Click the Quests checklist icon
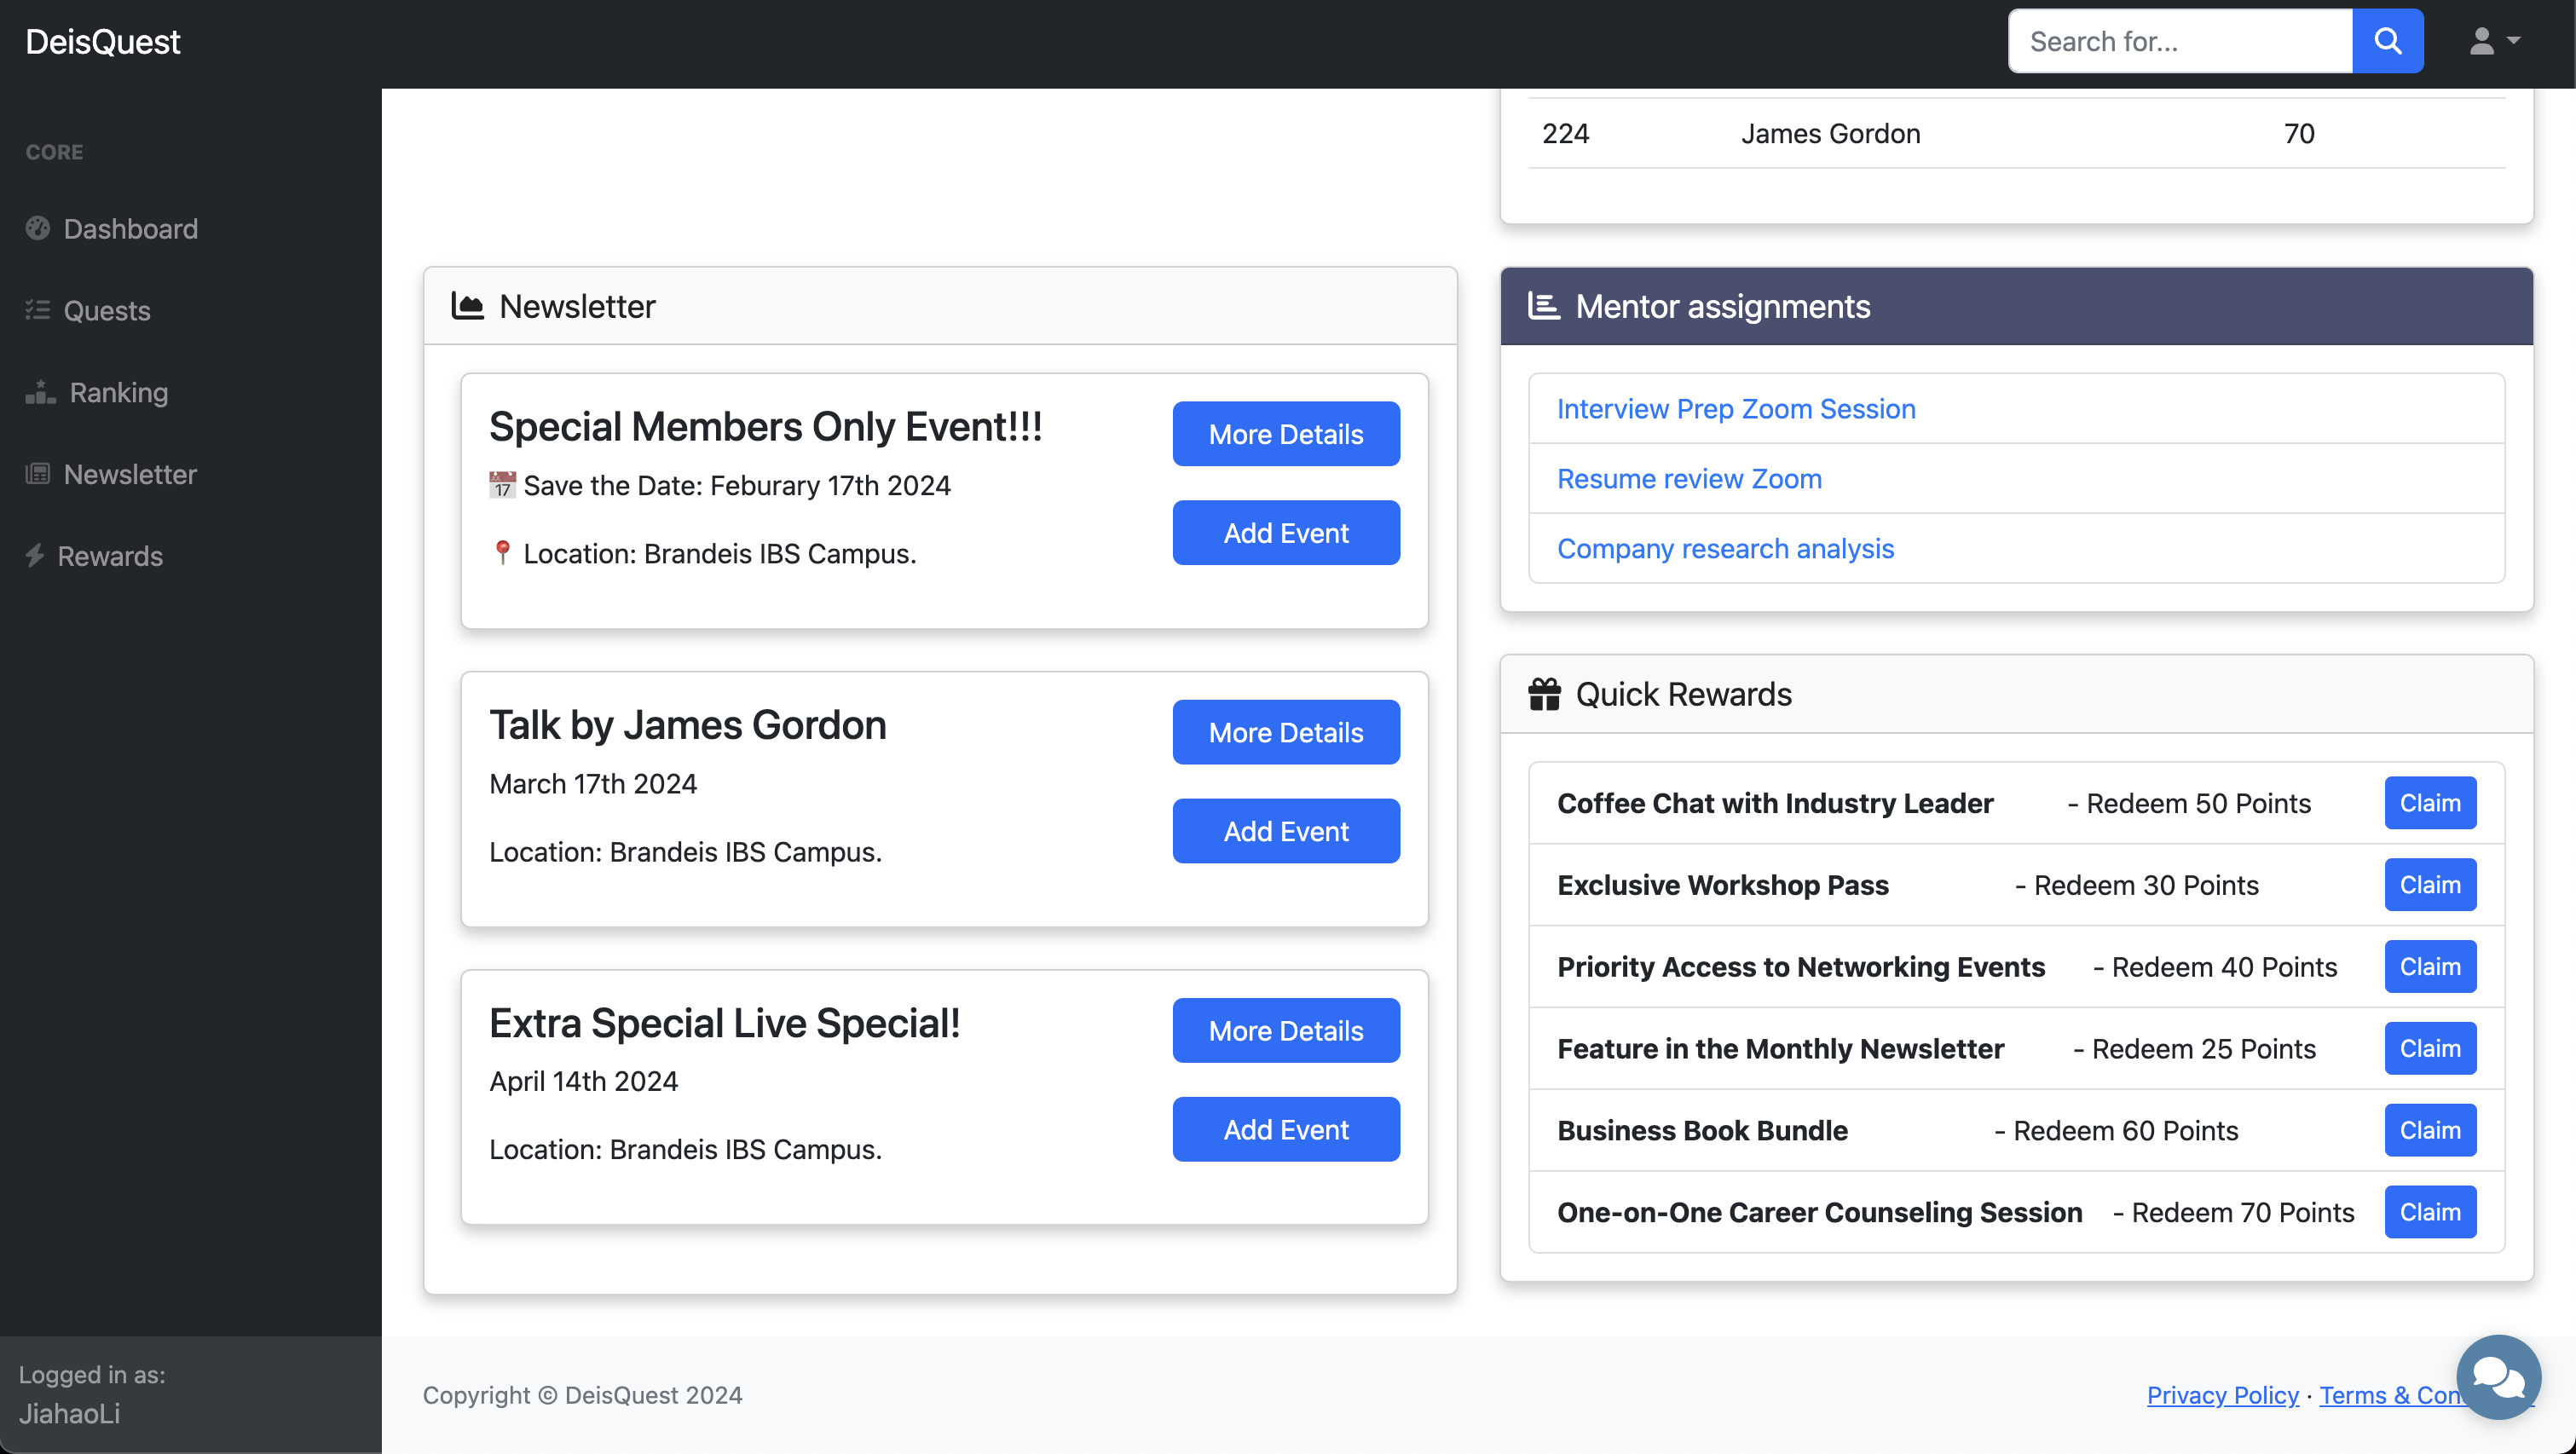The image size is (2576, 1454). 38,310
